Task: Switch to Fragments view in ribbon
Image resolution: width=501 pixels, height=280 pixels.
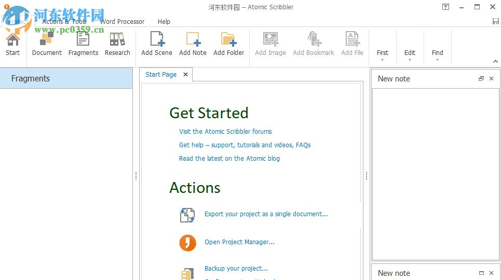Action: coord(83,44)
